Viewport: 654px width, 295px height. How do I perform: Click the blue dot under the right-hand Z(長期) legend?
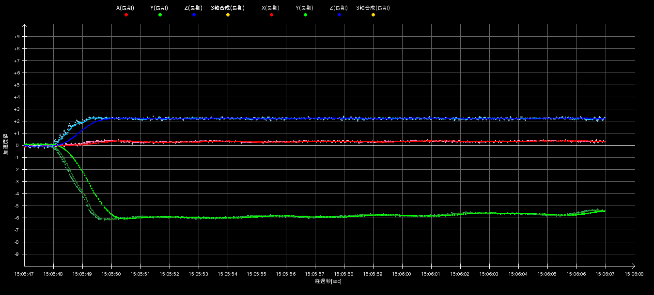pyautogui.click(x=339, y=15)
